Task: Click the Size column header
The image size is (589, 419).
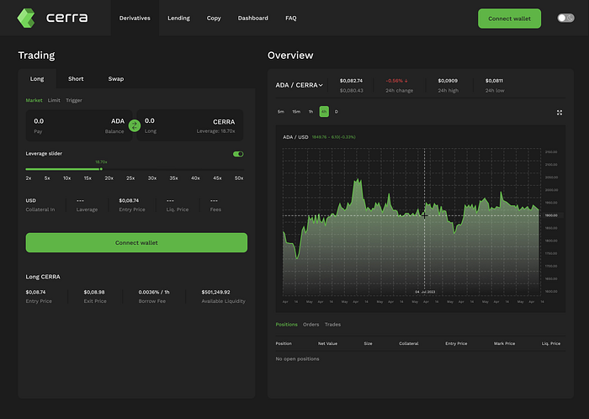Action: tap(368, 343)
